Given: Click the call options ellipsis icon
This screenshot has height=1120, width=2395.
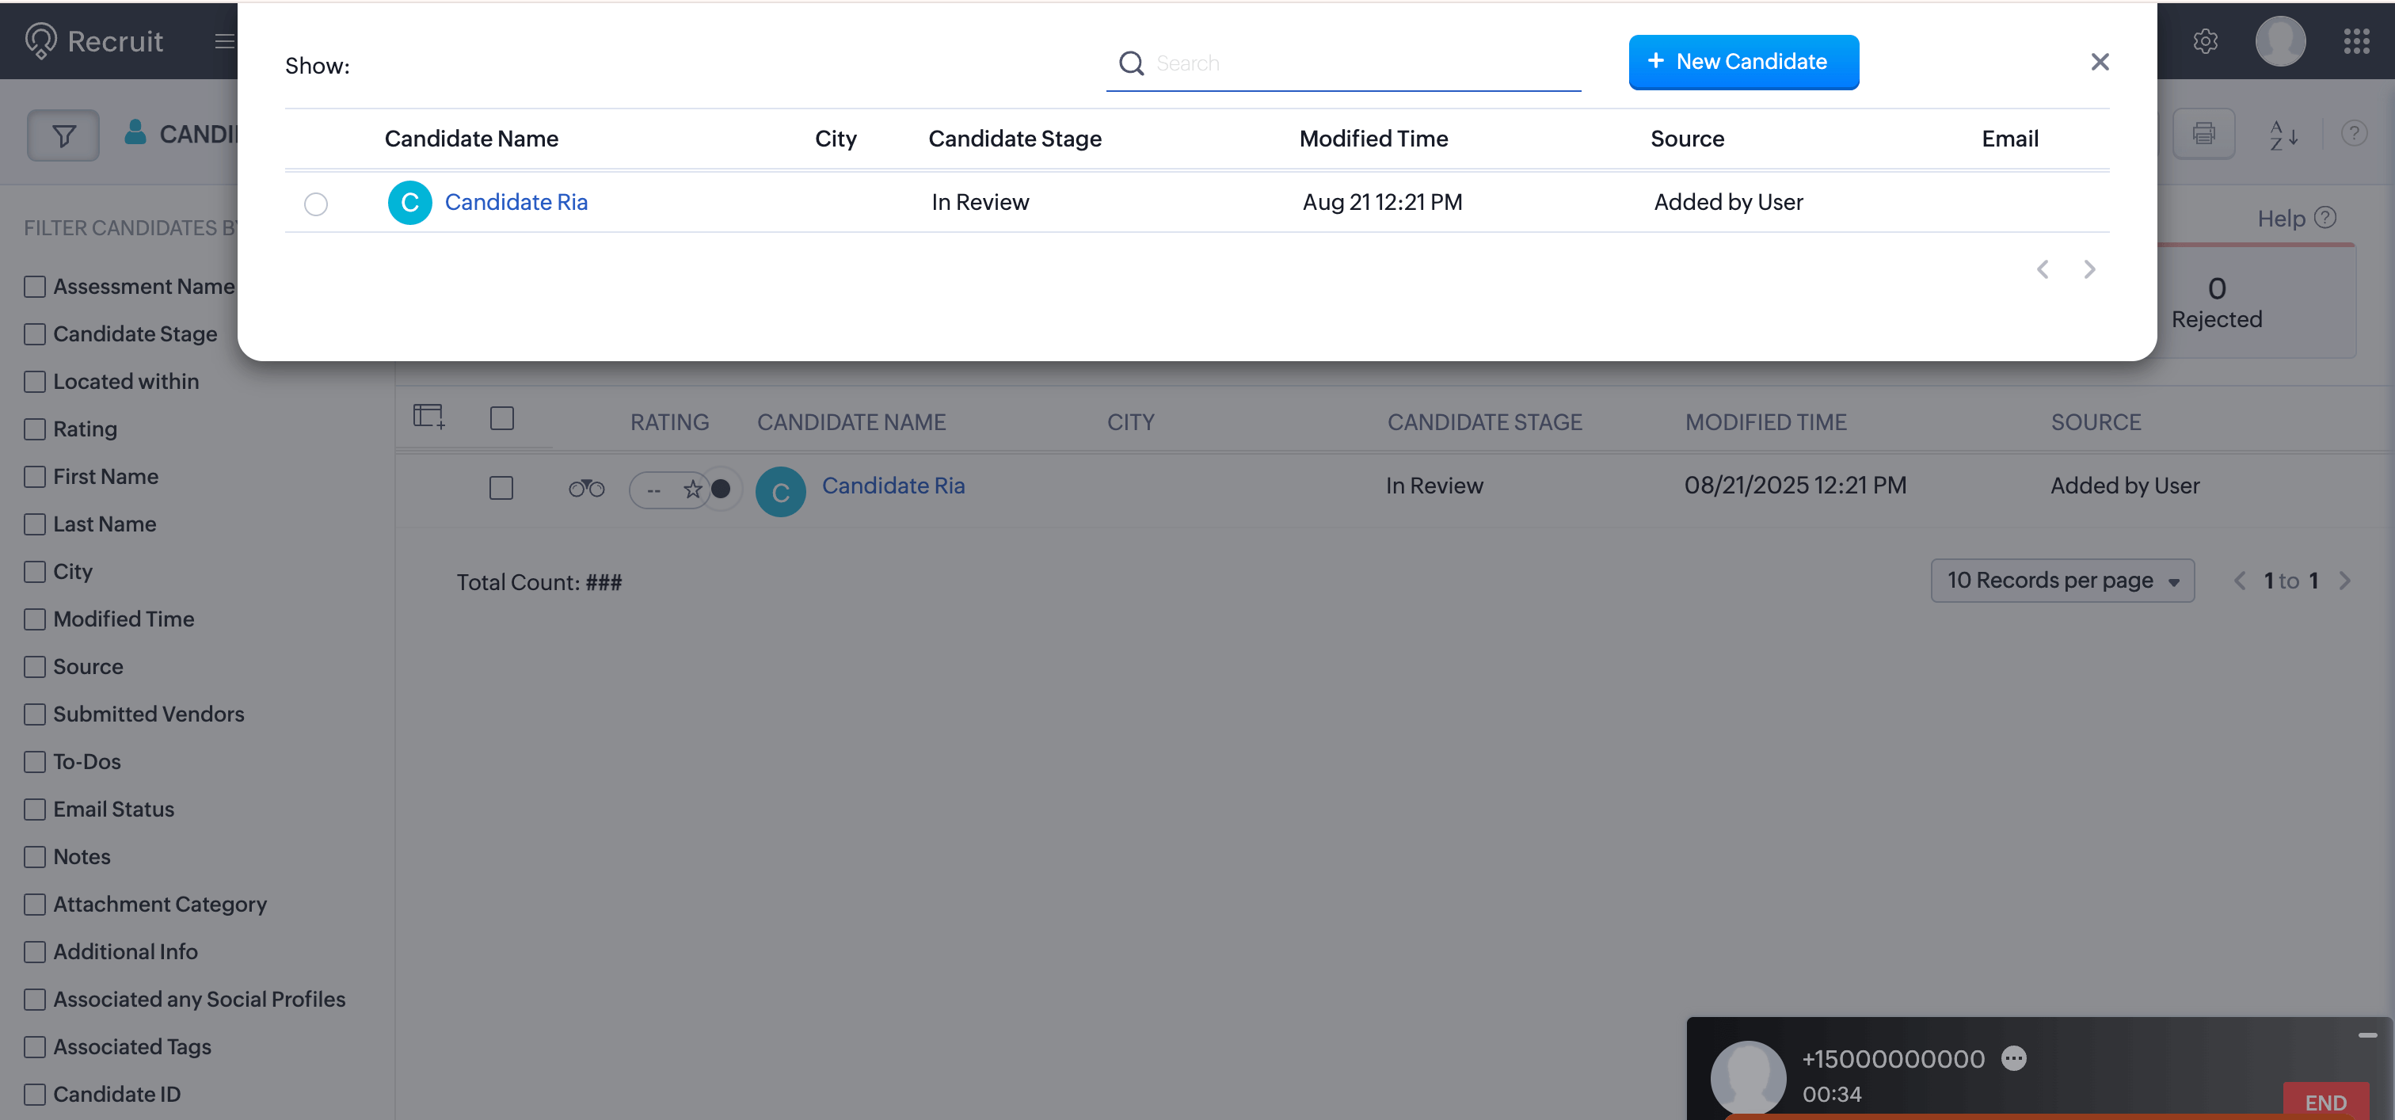Looking at the screenshot, I should (2013, 1057).
